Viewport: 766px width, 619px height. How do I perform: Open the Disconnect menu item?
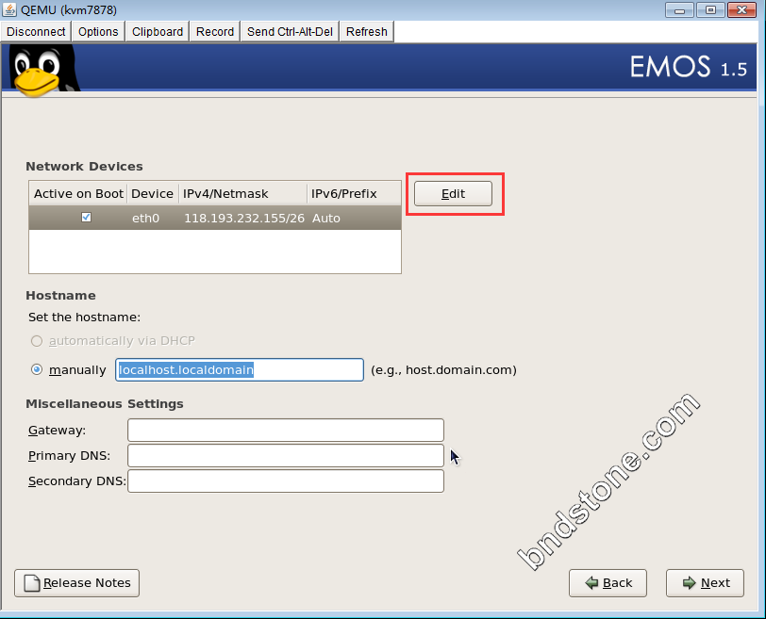(x=36, y=32)
